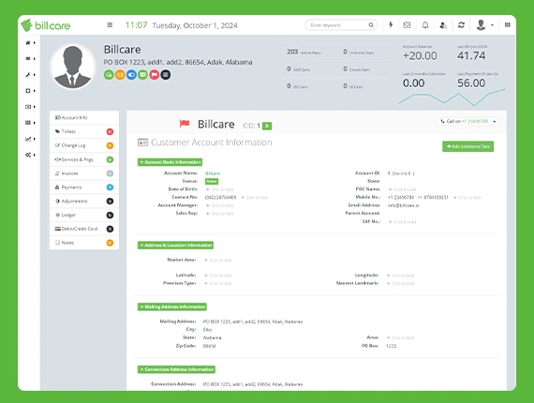
Task: Open the Tickets sidebar item
Action: 84,131
